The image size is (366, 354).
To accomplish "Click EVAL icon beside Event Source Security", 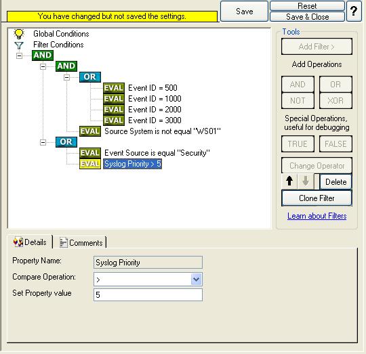I will pos(90,153).
